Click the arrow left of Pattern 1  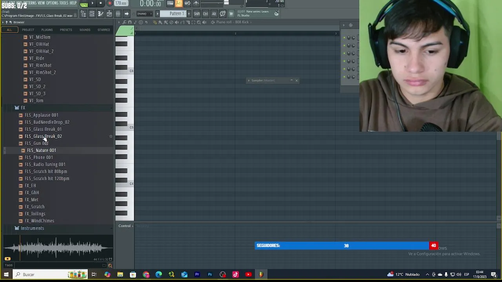tap(157, 14)
